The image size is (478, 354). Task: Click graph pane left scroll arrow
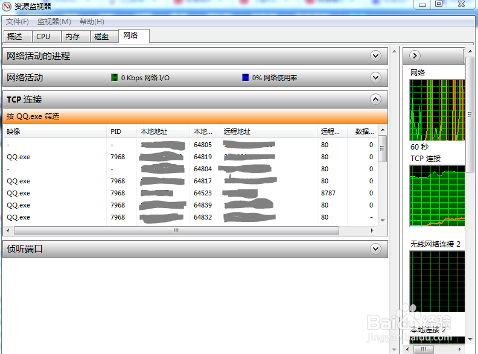[x=407, y=349]
